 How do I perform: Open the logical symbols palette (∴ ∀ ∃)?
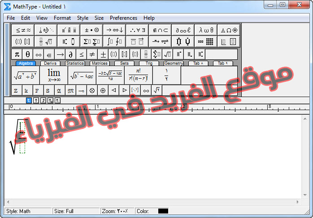[x=137, y=30]
